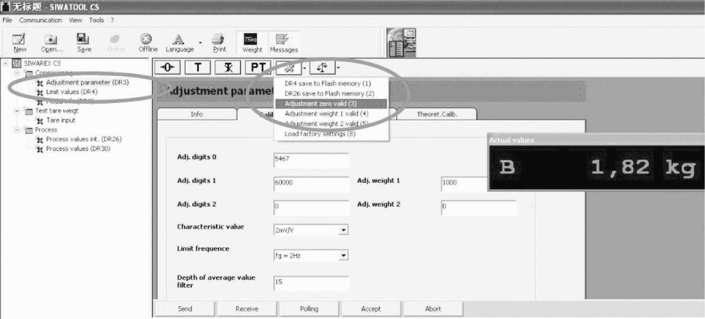Click the wrench service commands icon
This screenshot has height=319, width=705.
point(288,67)
